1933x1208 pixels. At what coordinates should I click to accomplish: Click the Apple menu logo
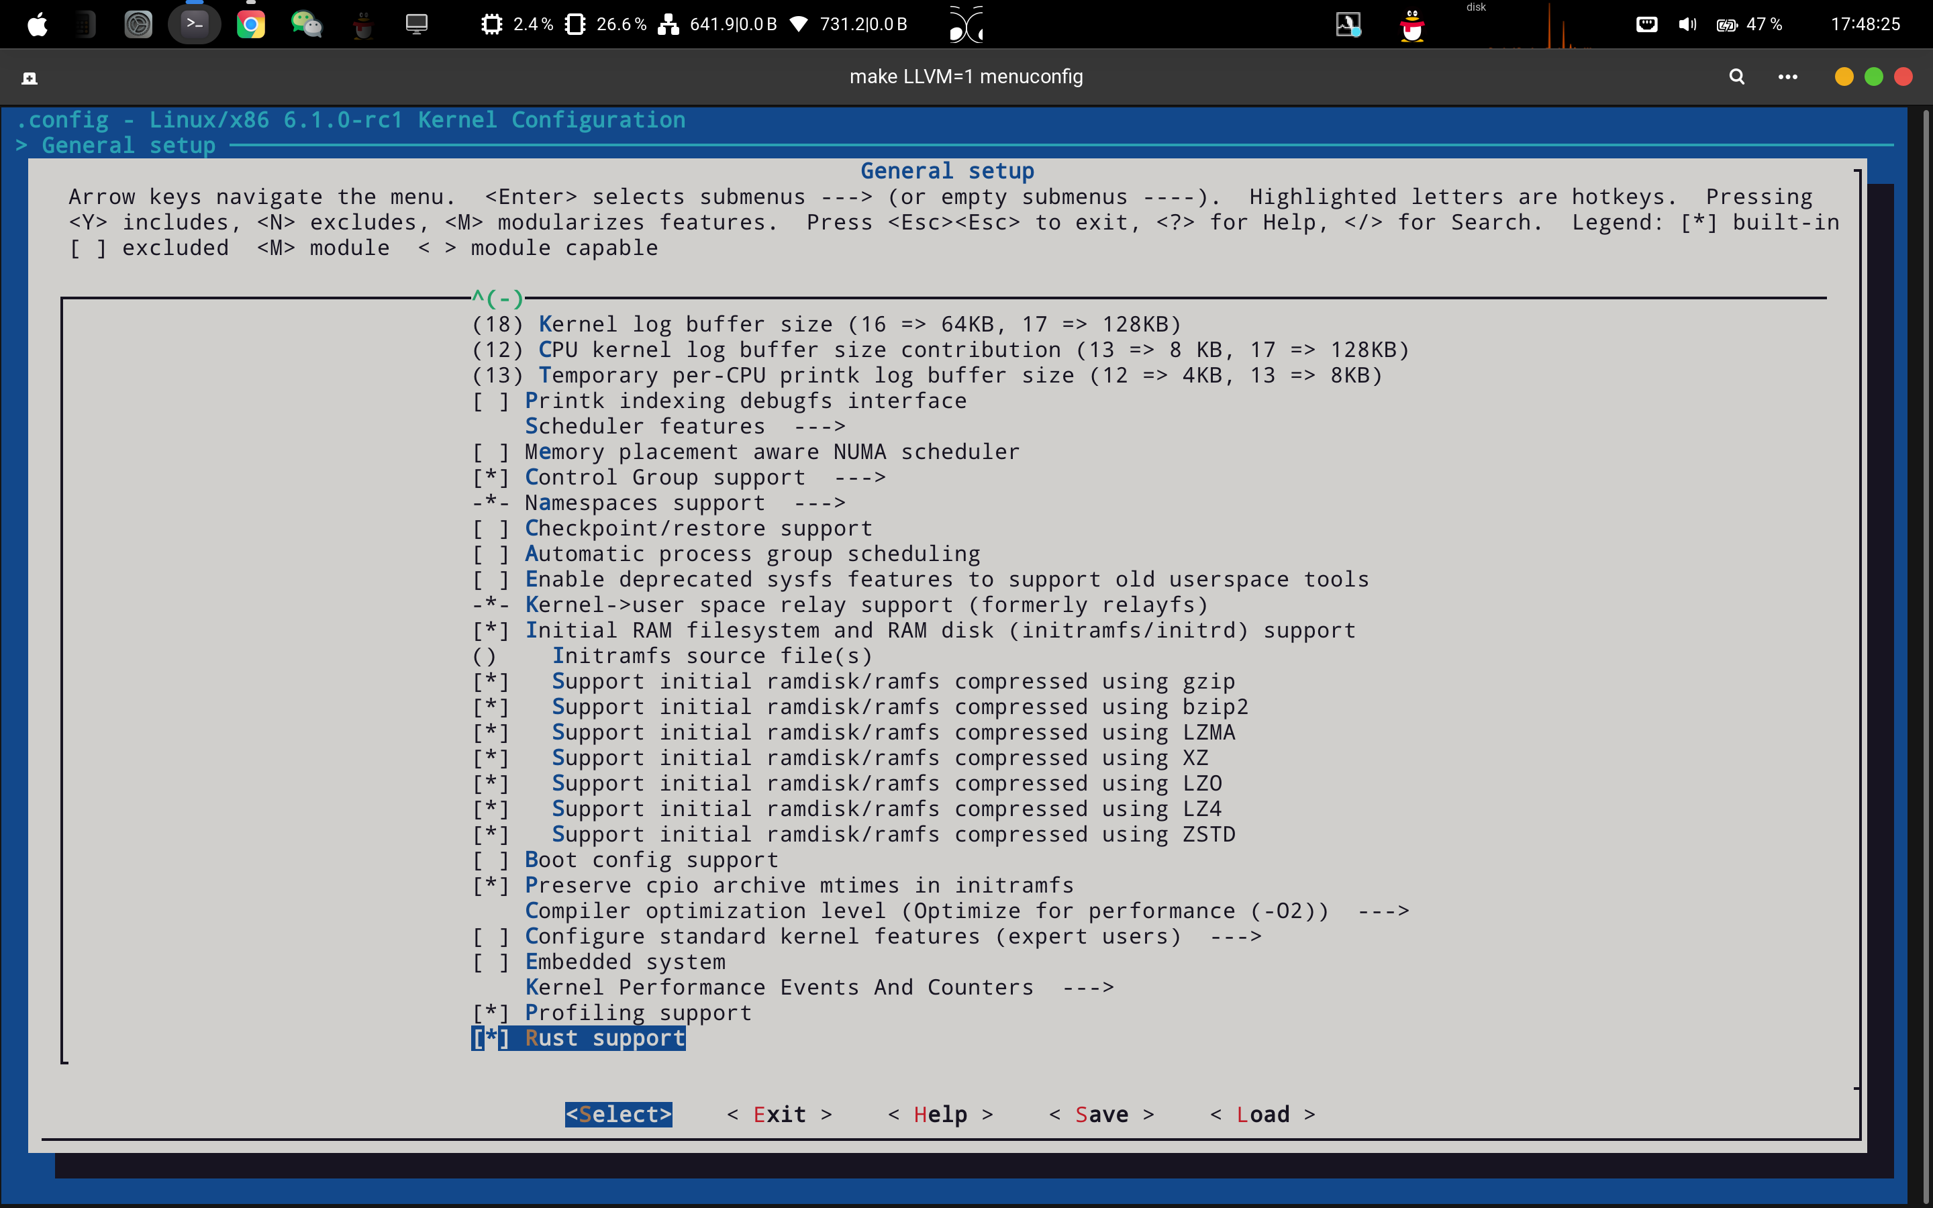click(38, 25)
